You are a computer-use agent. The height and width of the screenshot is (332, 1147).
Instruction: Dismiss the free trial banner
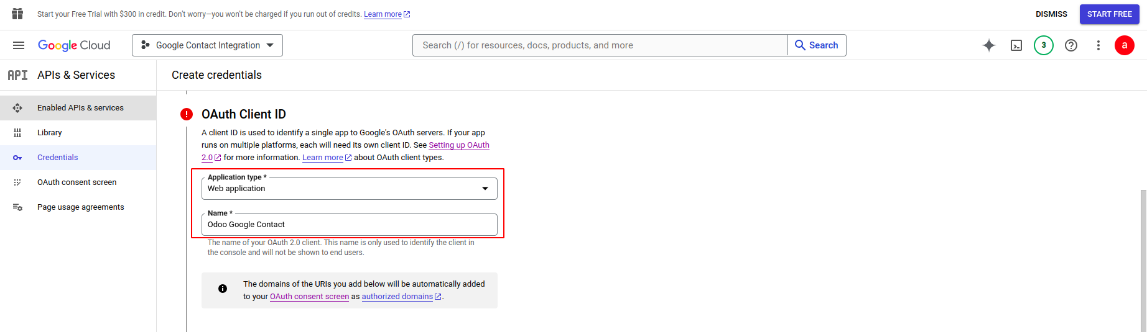tap(1051, 14)
